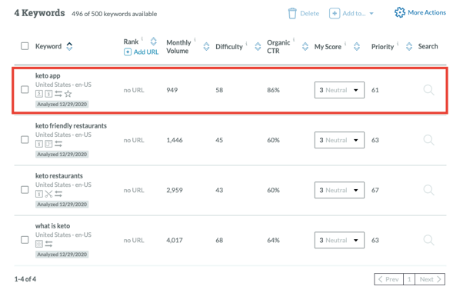Go to Prev page
463x293 pixels.
(x=388, y=279)
